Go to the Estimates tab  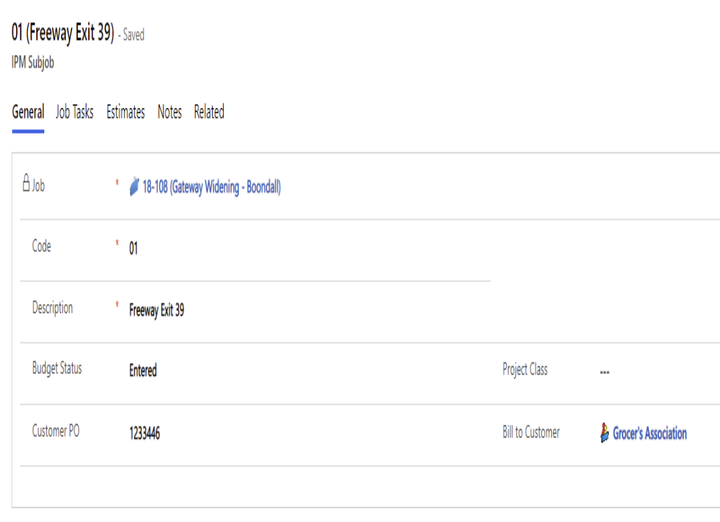126,112
